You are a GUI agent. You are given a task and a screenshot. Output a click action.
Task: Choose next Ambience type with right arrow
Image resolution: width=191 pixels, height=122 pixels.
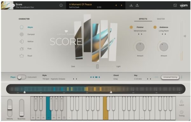(165, 34)
